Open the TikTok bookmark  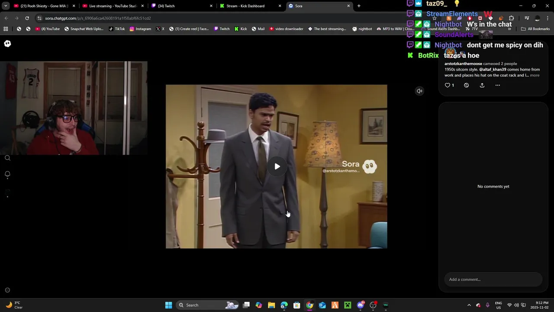(x=117, y=29)
